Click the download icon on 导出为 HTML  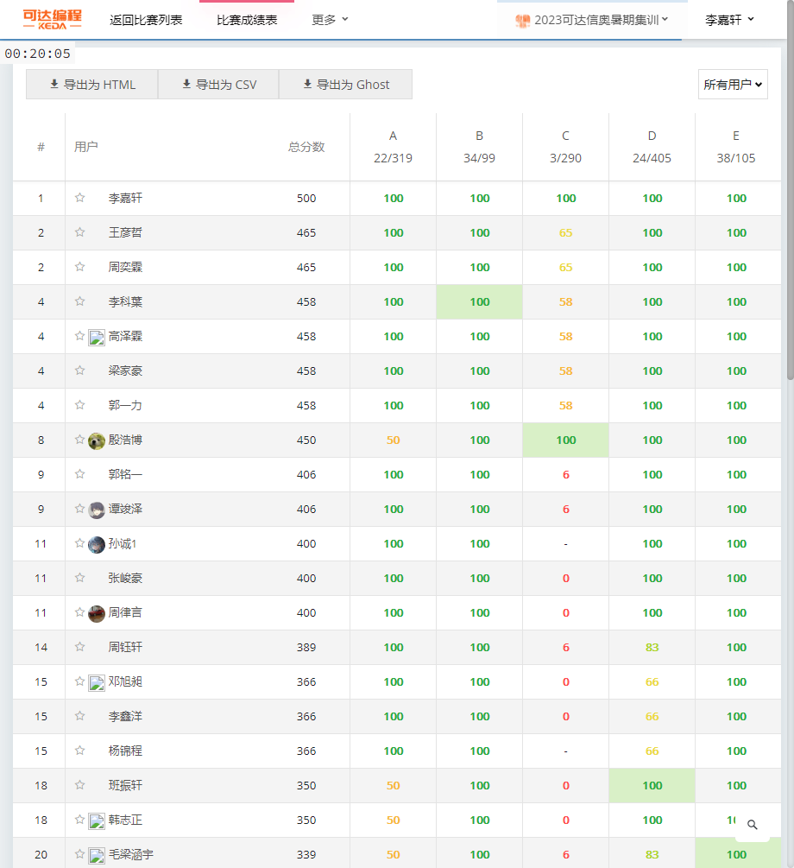coord(54,84)
